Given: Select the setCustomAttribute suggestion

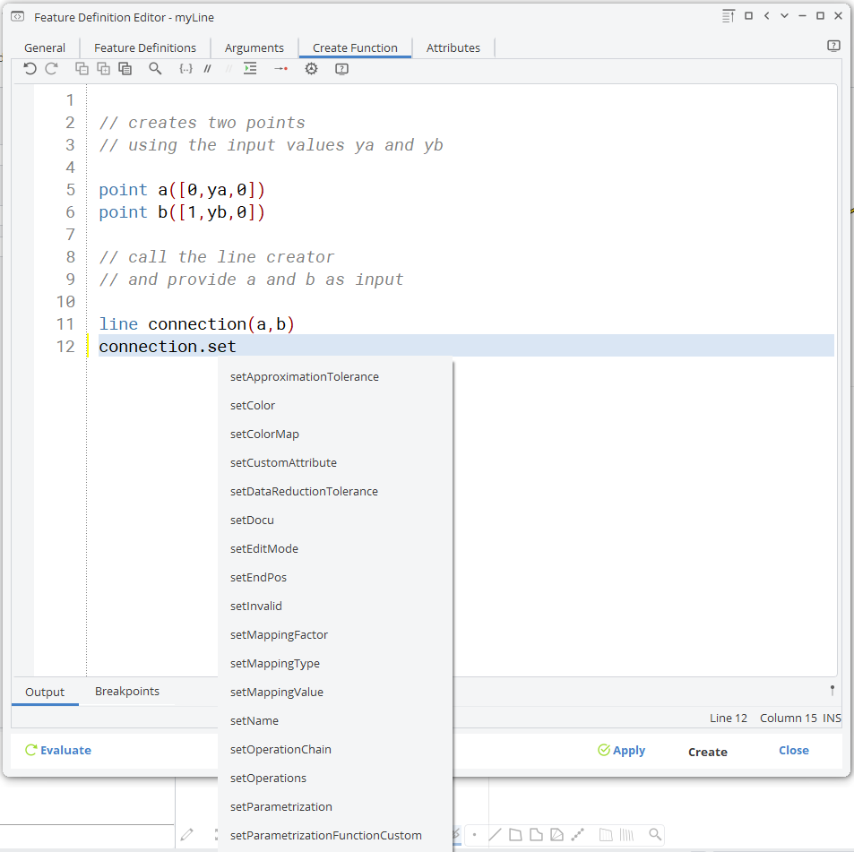Looking at the screenshot, I should (x=335, y=463).
